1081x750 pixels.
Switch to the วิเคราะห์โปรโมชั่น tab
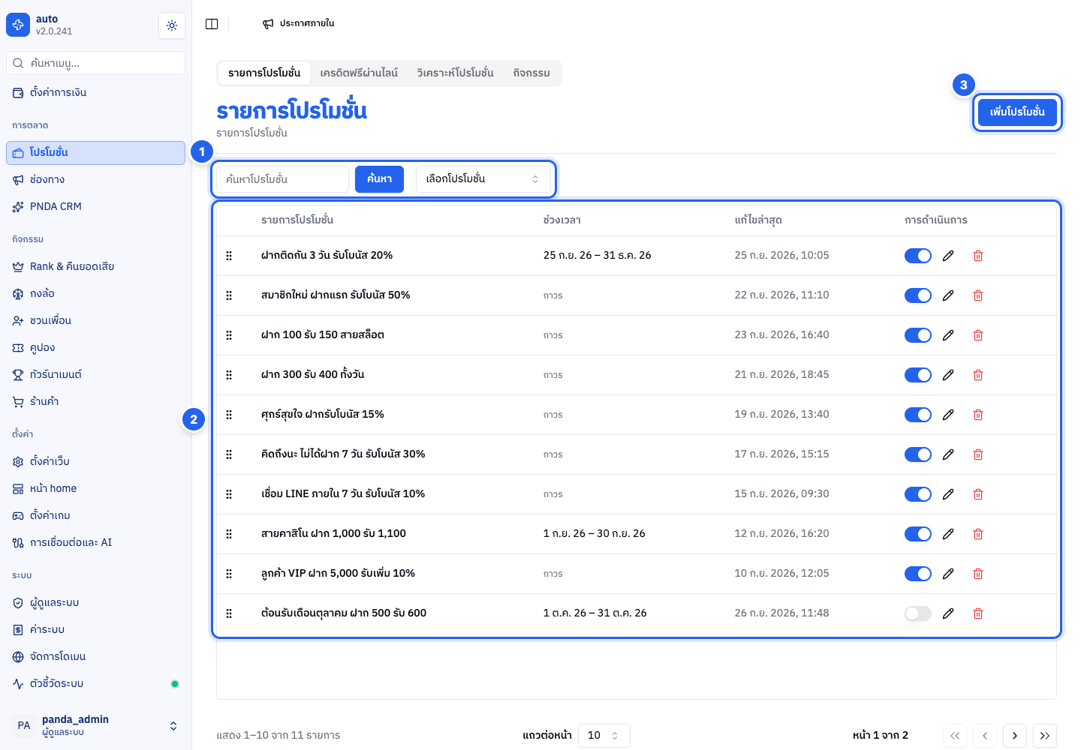point(455,73)
